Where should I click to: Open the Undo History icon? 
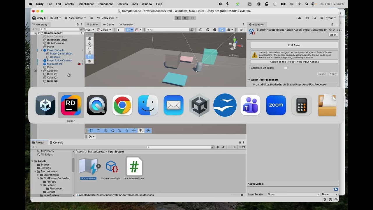307,18
